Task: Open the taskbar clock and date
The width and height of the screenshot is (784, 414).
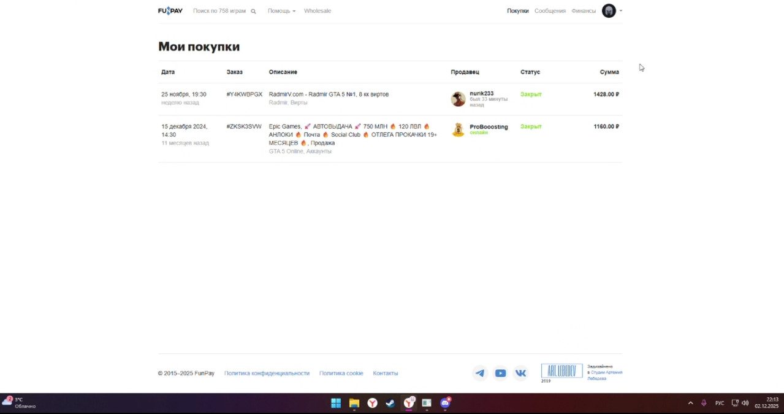Action: tap(766, 403)
